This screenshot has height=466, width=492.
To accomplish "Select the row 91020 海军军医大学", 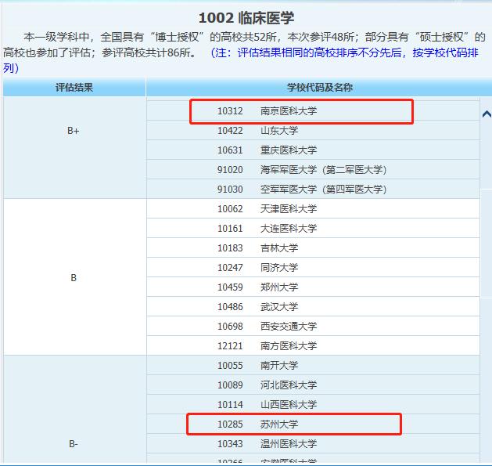I will [313, 170].
